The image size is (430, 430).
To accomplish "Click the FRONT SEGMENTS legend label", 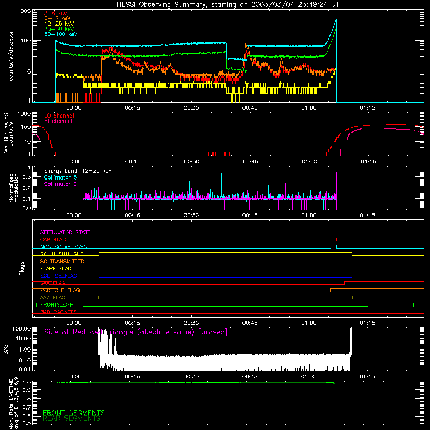I will (x=74, y=413).
